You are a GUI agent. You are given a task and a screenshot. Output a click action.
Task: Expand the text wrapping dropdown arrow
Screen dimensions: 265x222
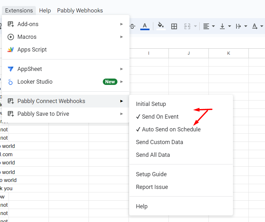[x=246, y=26]
